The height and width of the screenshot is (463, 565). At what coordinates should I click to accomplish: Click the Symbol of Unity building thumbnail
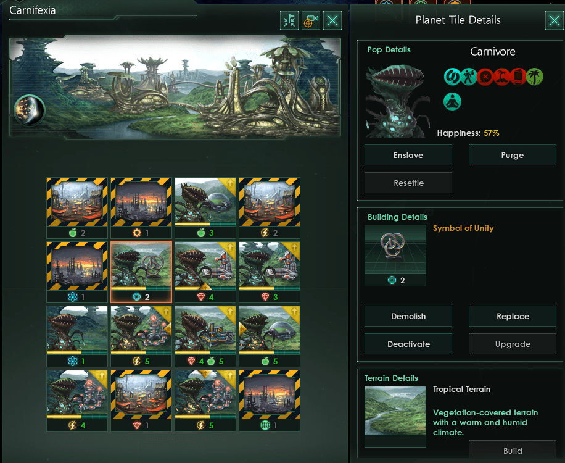(395, 256)
